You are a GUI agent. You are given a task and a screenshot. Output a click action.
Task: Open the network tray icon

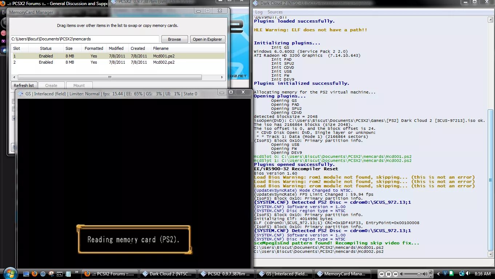(462, 274)
